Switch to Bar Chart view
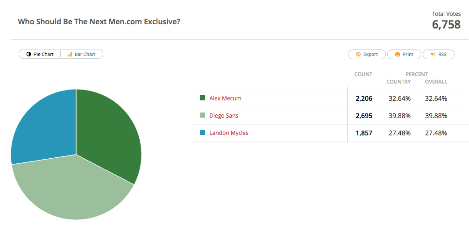The width and height of the screenshot is (469, 225). coord(82,54)
